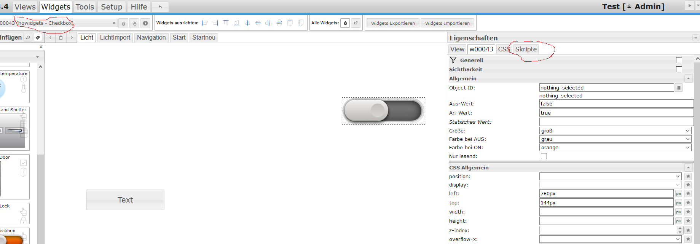Open the overflow-x dropdown
The height and width of the screenshot is (244, 700).
coord(611,239)
